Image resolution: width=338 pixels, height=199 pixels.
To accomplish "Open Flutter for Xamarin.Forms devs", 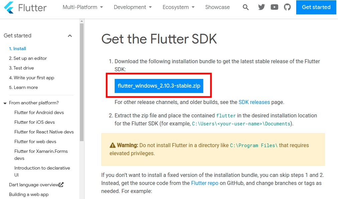I will click(41, 155).
